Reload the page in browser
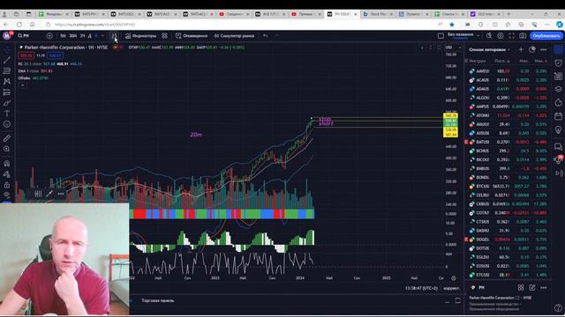The height and width of the screenshot is (317, 565). click(19, 25)
